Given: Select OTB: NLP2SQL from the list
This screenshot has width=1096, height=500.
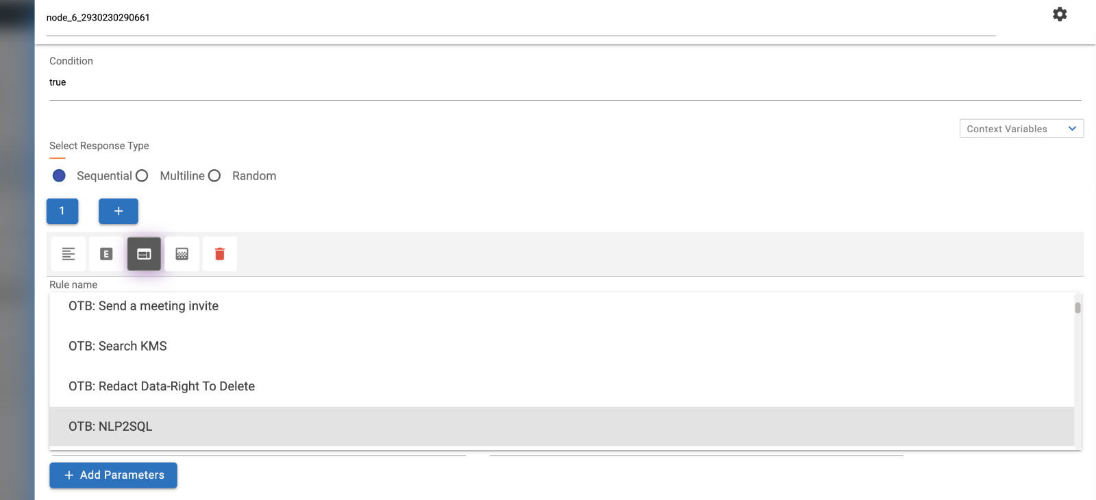Looking at the screenshot, I should [x=110, y=426].
